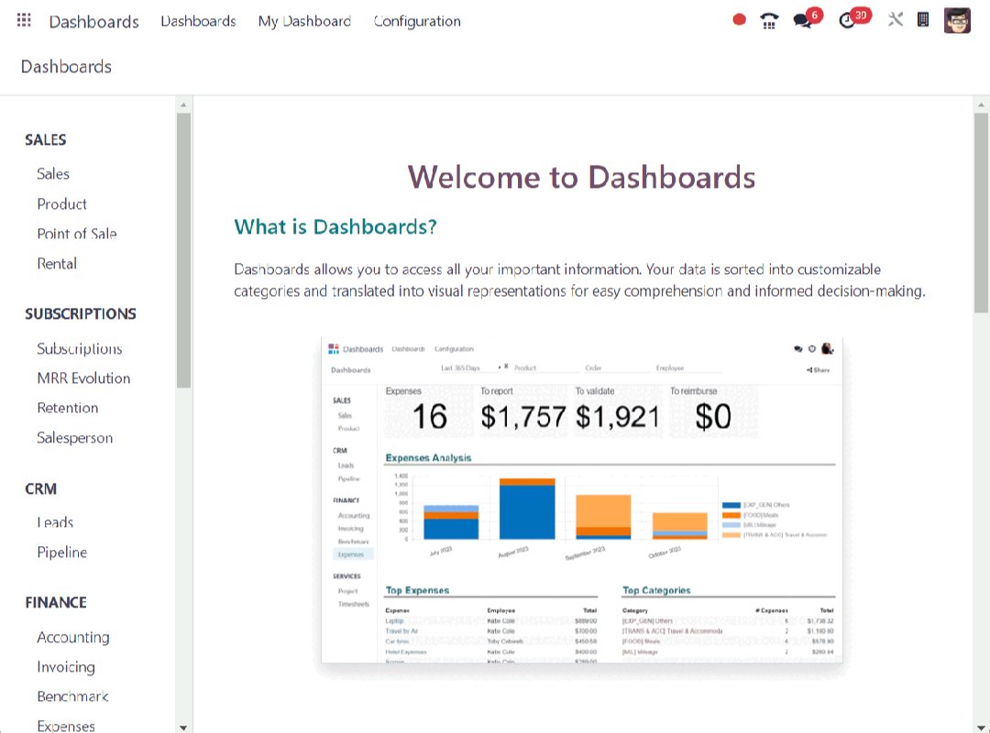
Task: Select the Rental dashboard
Action: point(57,263)
